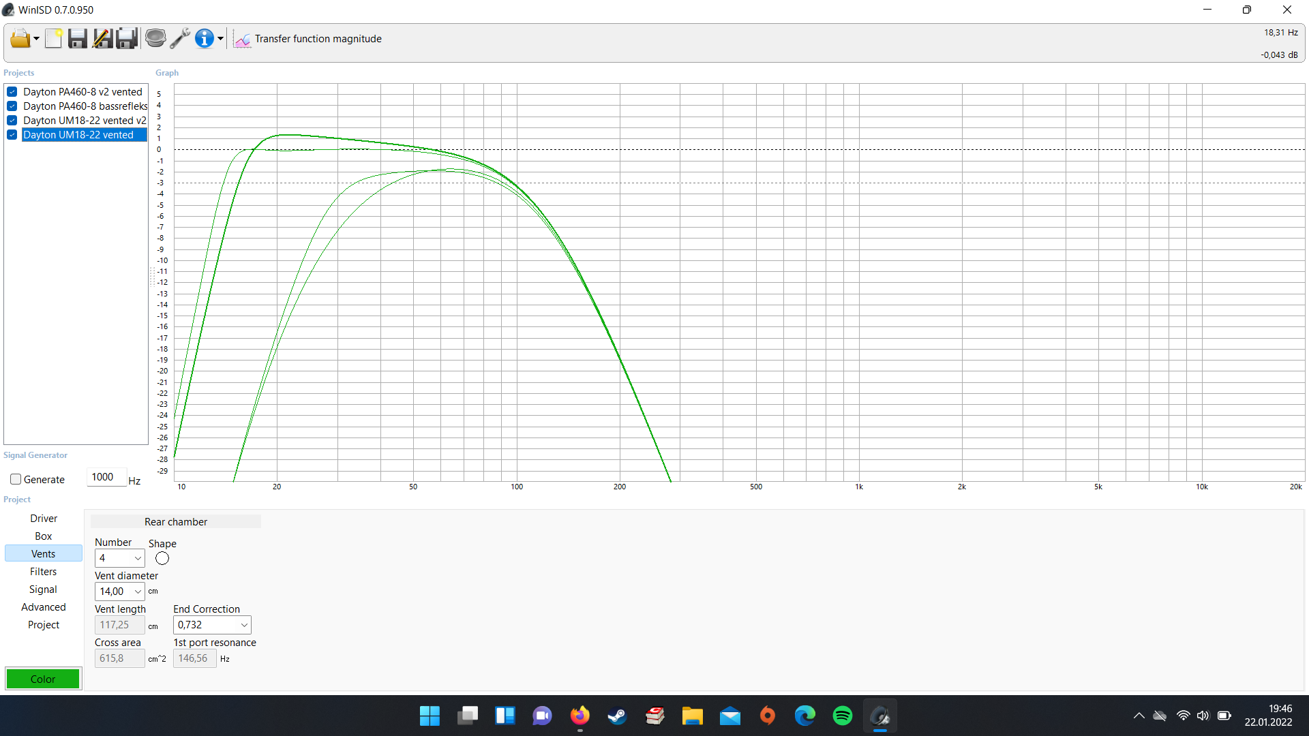This screenshot has height=736, width=1309.
Task: Switch to the Driver tab
Action: [44, 519]
